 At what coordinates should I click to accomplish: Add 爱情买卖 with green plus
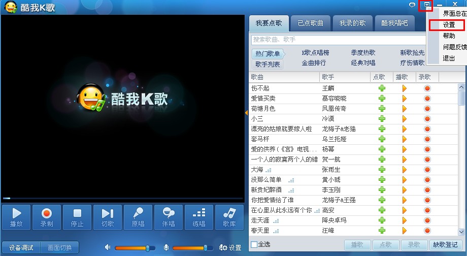tap(382, 99)
